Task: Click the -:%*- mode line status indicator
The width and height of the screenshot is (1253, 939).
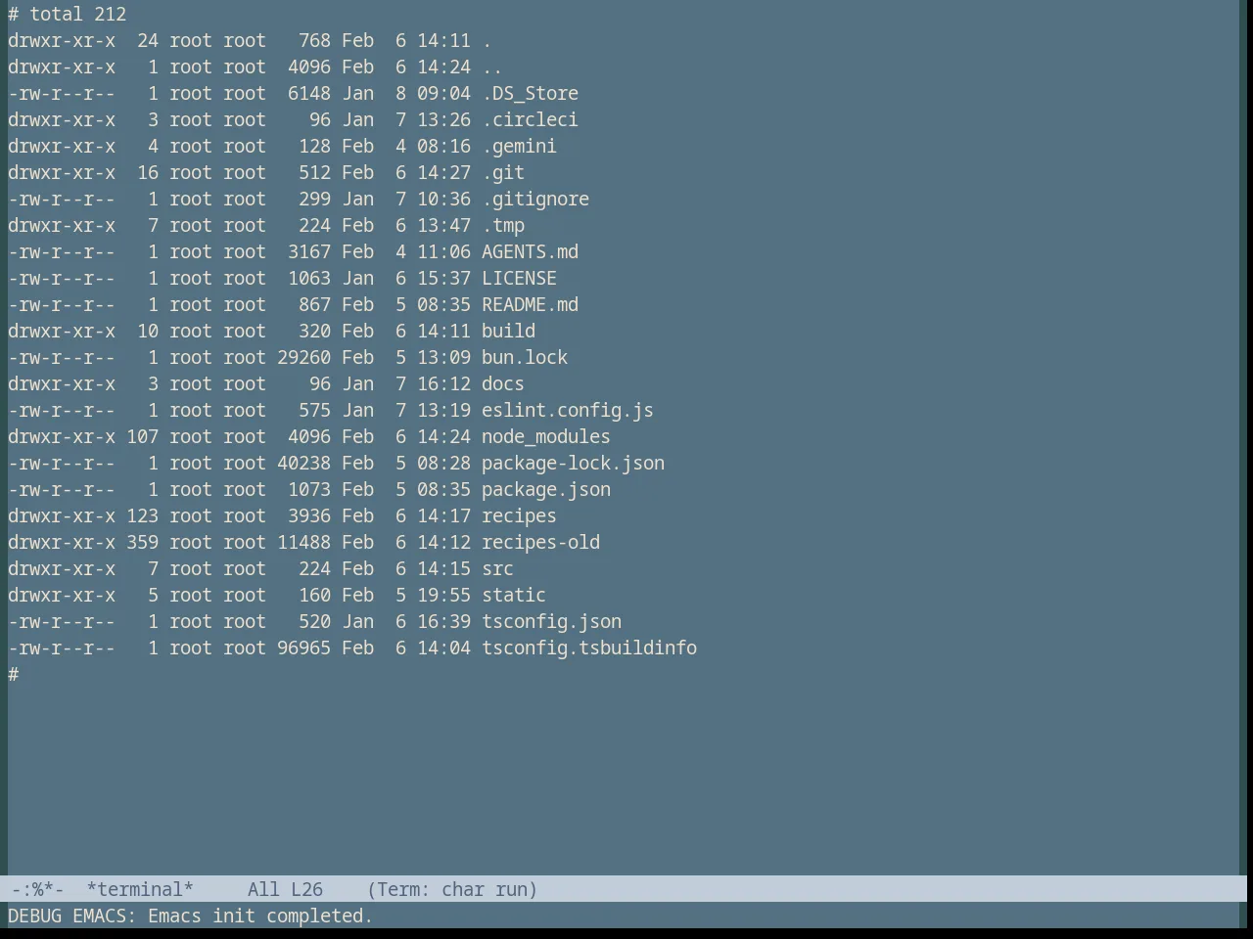Action: click(36, 889)
